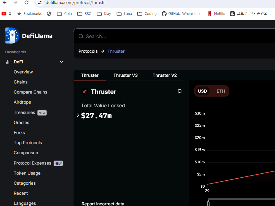Screen dimensions: 275x206
Task: Open Overview in the sidebar
Action: (x=23, y=72)
